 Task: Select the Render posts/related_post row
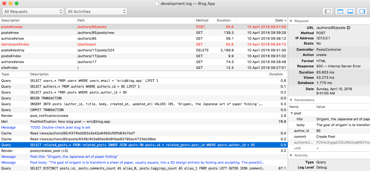[x=144, y=151]
